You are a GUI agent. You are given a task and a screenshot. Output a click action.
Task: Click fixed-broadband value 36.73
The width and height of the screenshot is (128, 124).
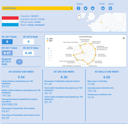[48, 93]
